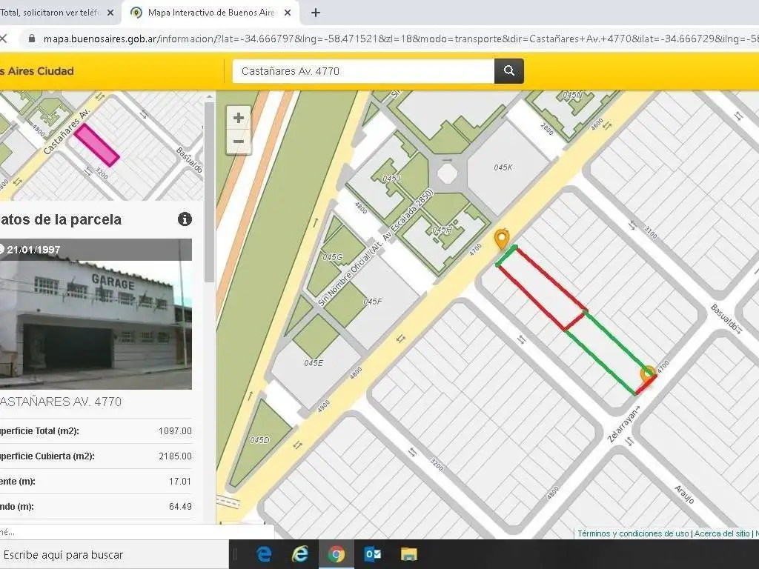
Task: Click the pink parcel on the mini map
Action: [96, 144]
